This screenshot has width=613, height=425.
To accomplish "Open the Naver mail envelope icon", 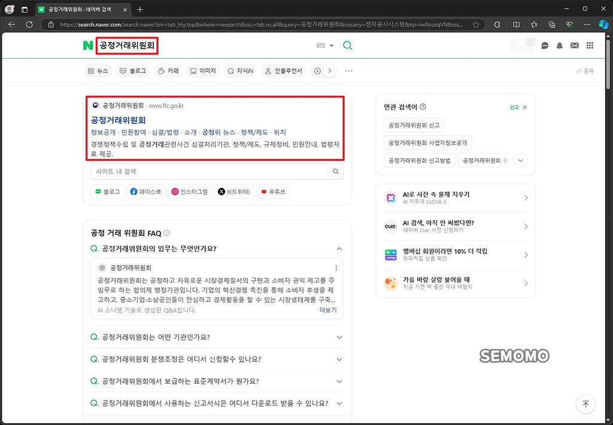I will (574, 45).
